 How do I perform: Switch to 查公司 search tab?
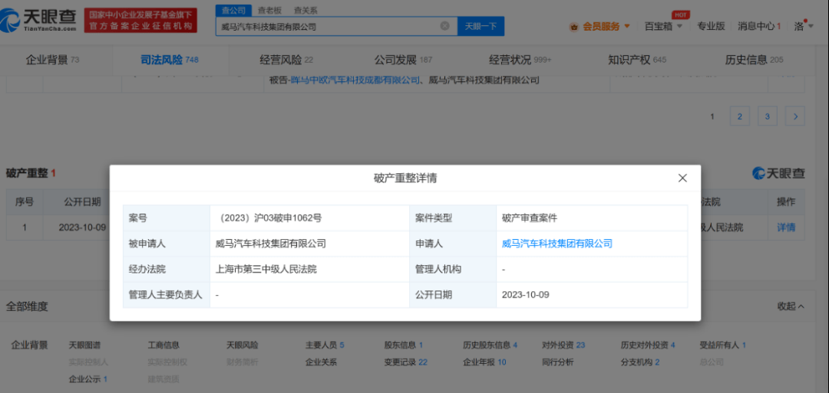(x=233, y=11)
